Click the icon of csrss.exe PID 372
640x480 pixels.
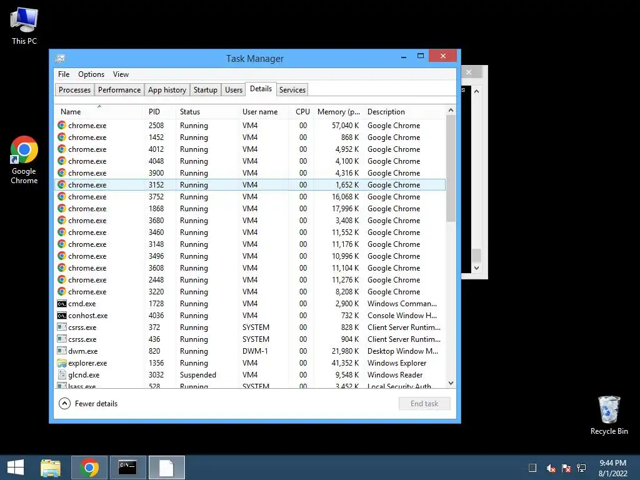tap(62, 327)
